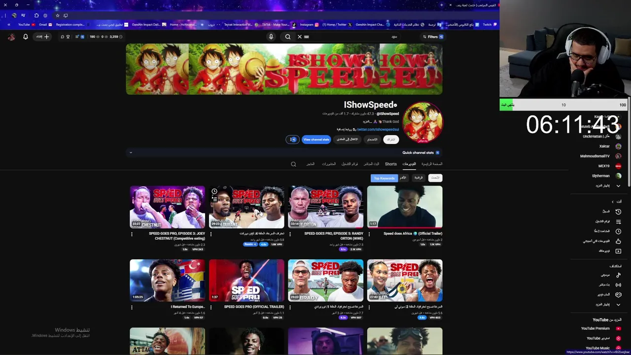This screenshot has width=631, height=355.
Task: Select the Latest sort chip
Action: click(x=435, y=178)
